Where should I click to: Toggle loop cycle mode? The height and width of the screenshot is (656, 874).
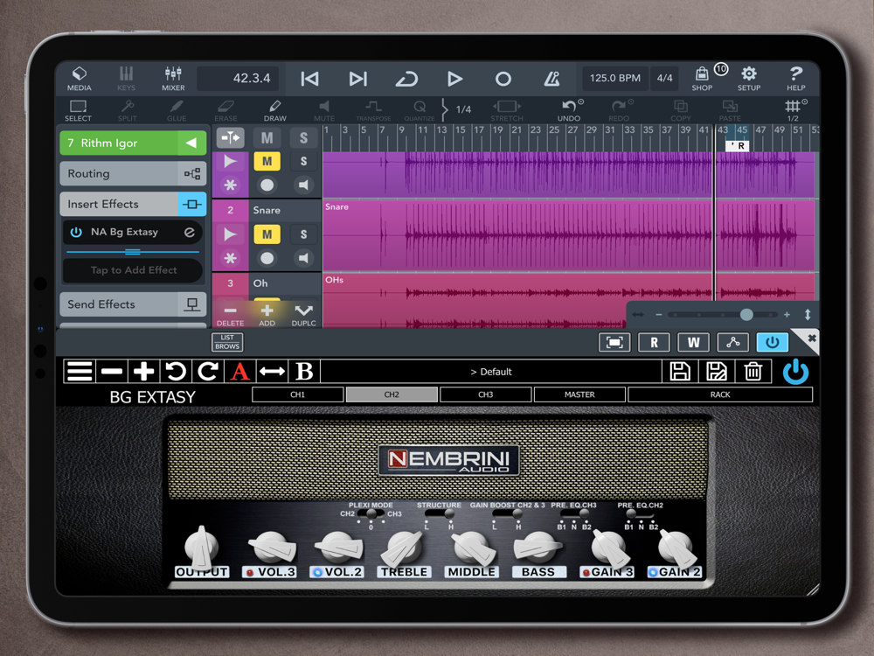[406, 79]
